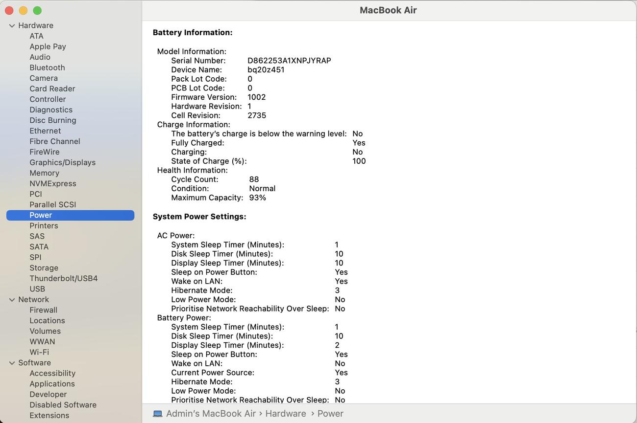Click the State of Charge value 100
Screen dimensions: 637x423
[x=359, y=161]
